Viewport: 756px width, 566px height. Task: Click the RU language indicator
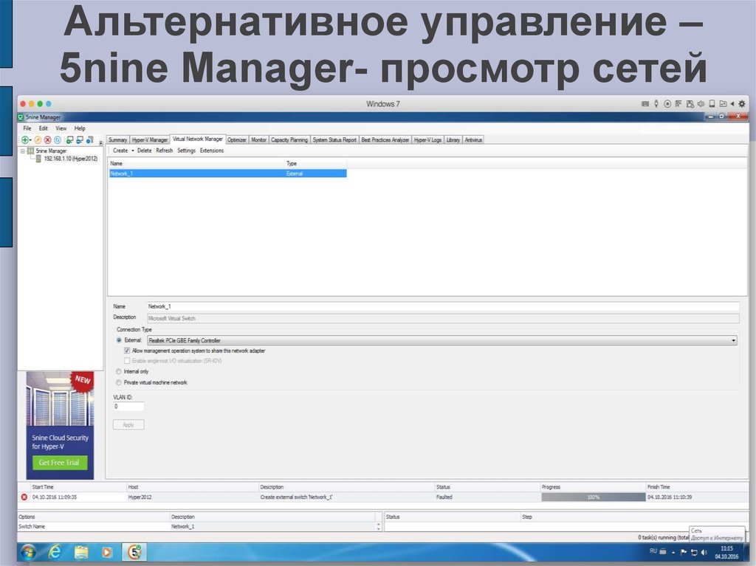(x=653, y=551)
